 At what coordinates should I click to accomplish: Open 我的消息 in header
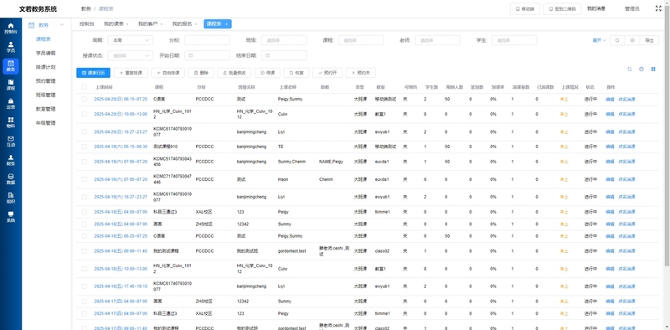tap(596, 8)
